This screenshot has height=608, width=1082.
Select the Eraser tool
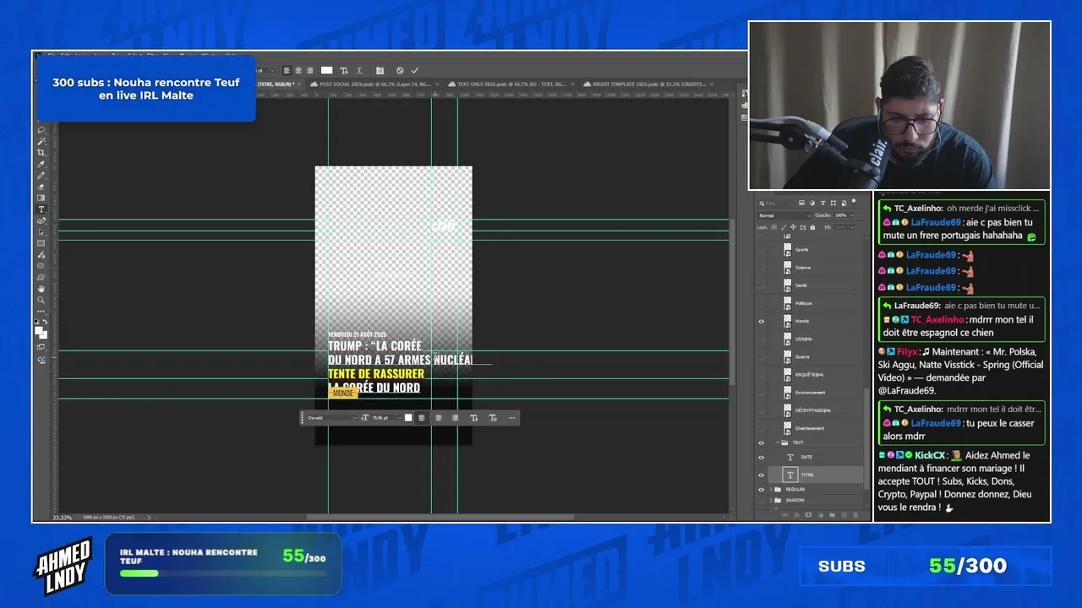click(x=41, y=187)
